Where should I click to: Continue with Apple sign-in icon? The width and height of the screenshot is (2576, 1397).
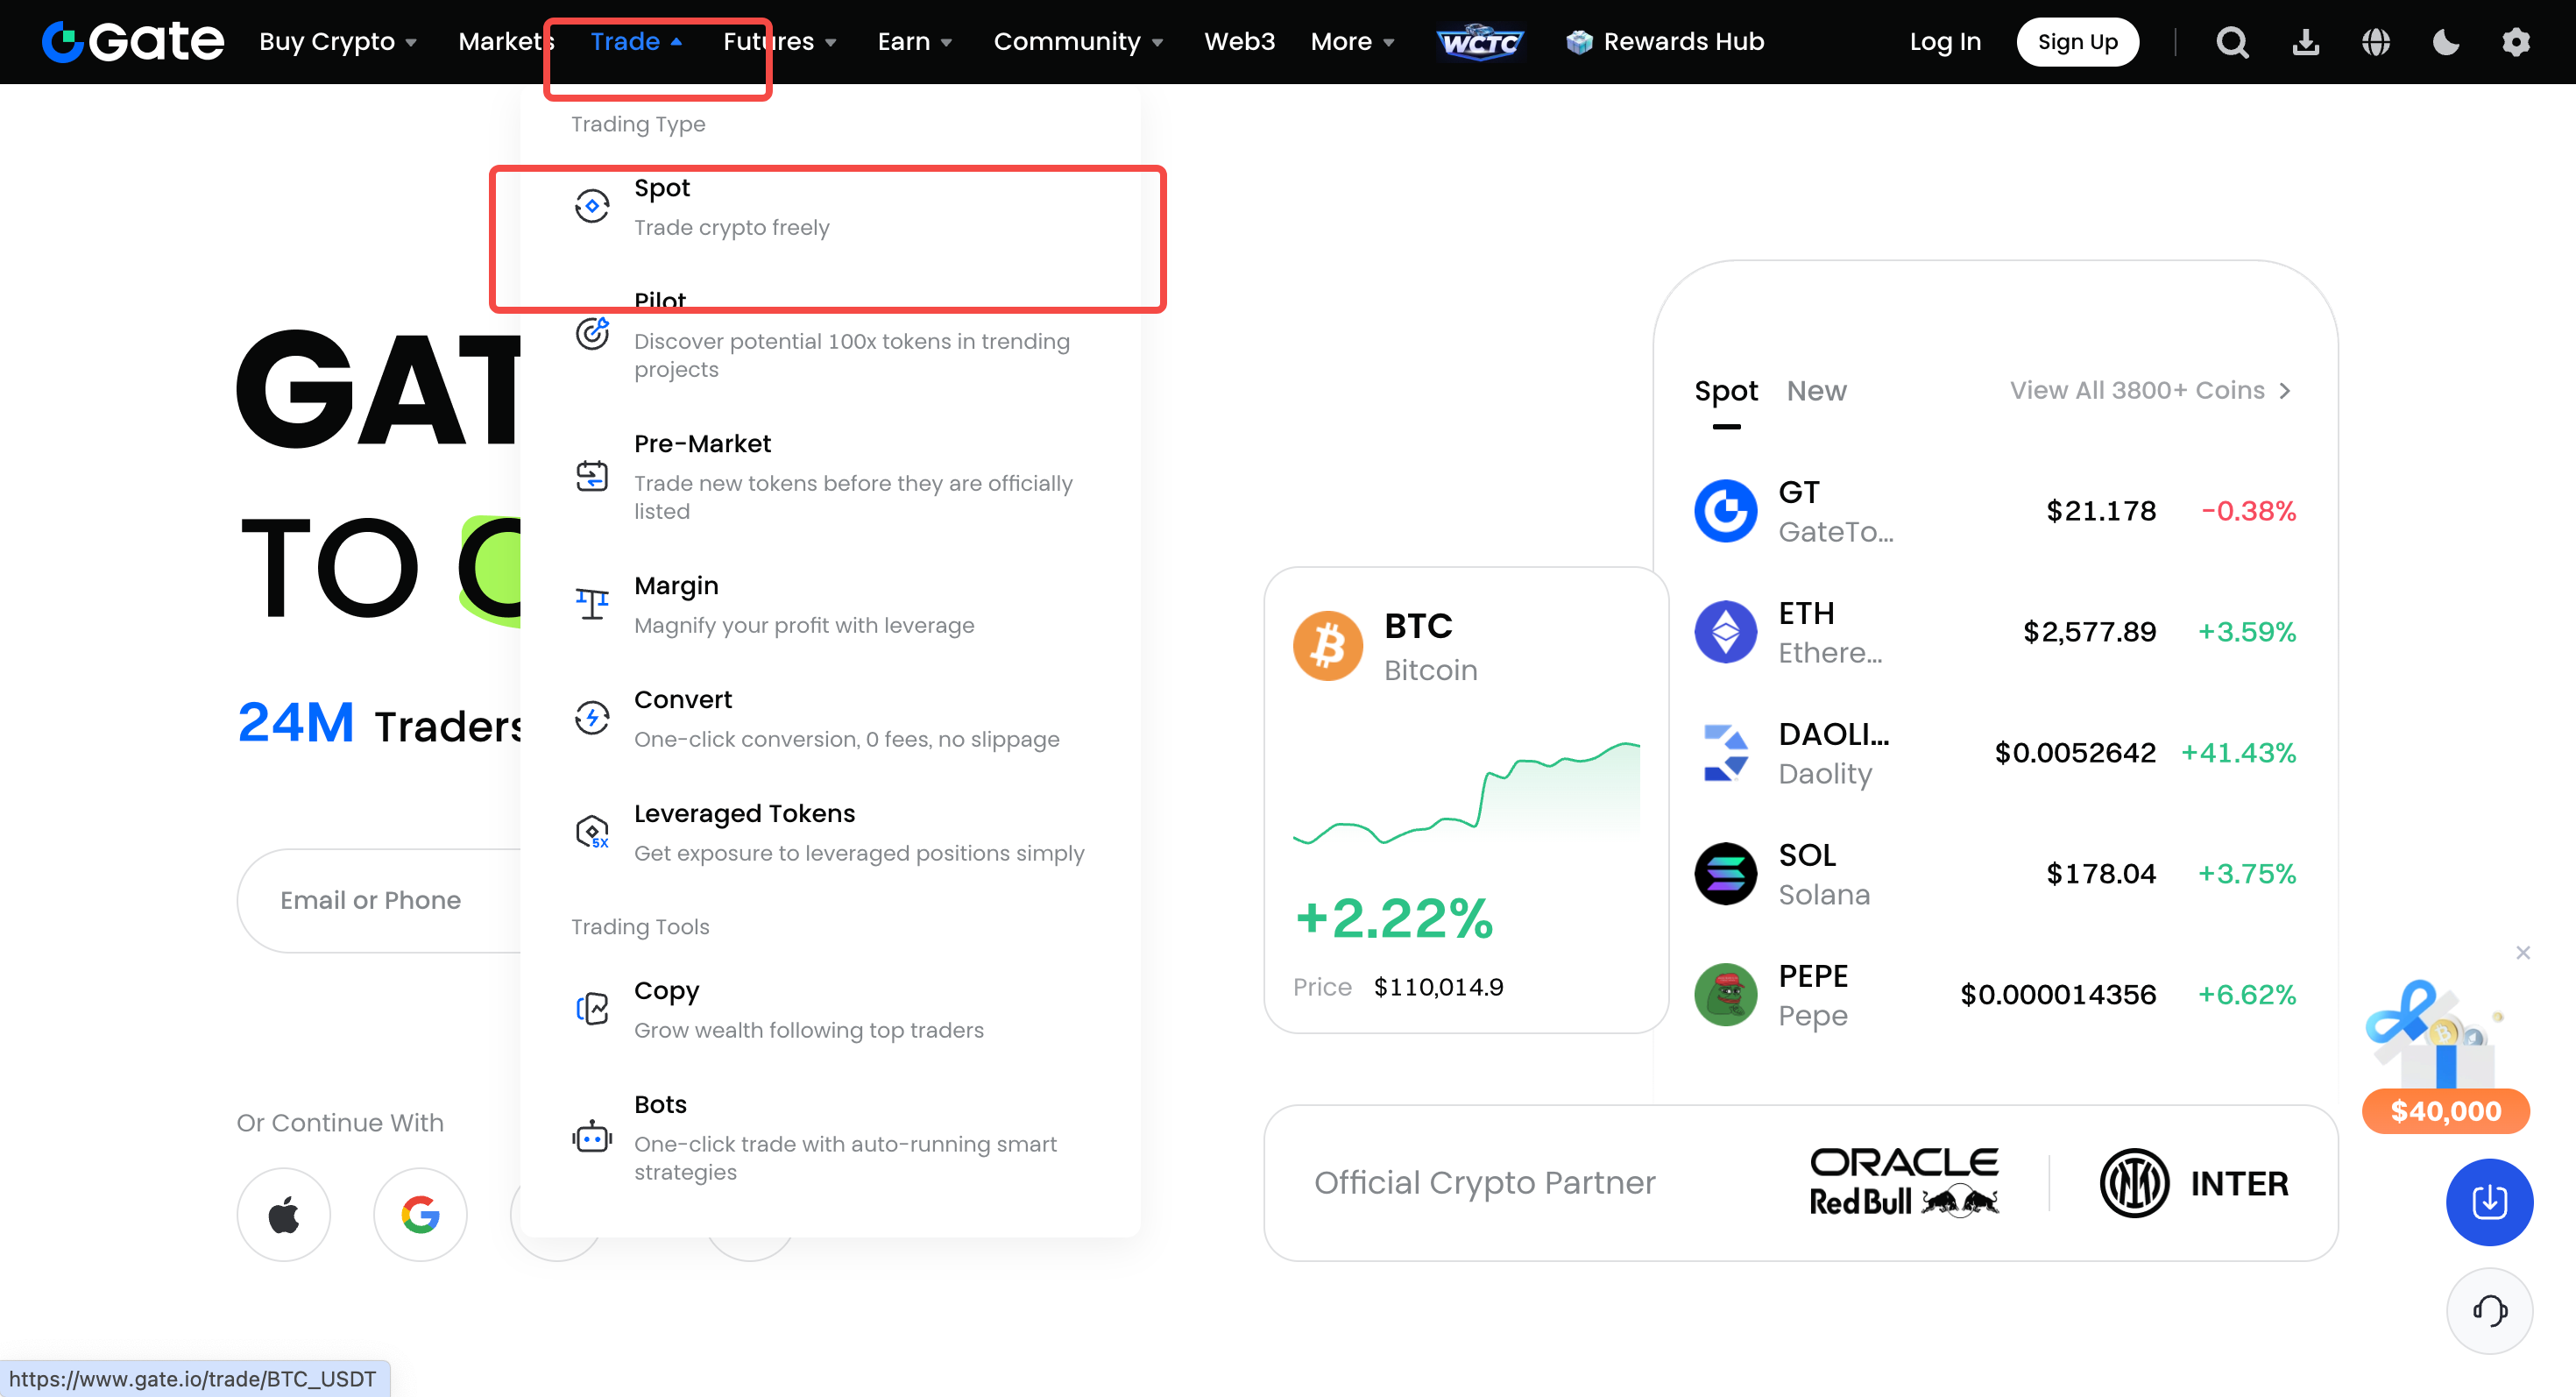point(283,1214)
